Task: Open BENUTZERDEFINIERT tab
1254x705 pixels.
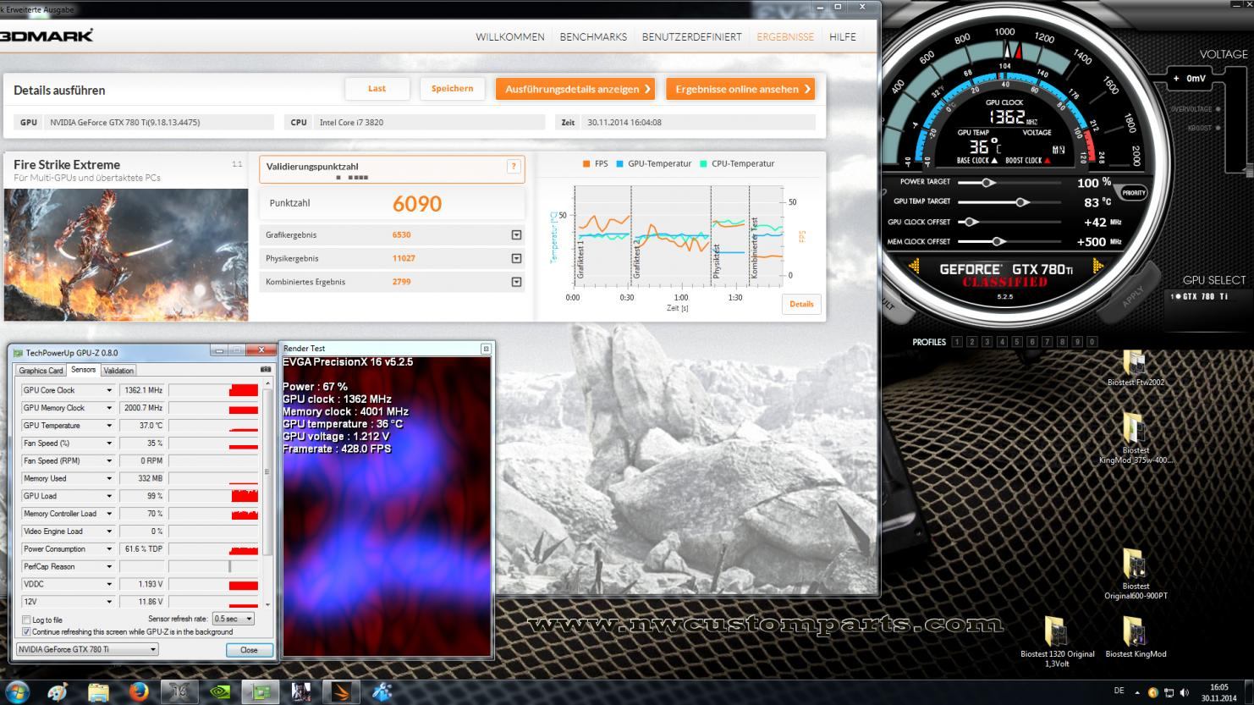Action: click(691, 37)
